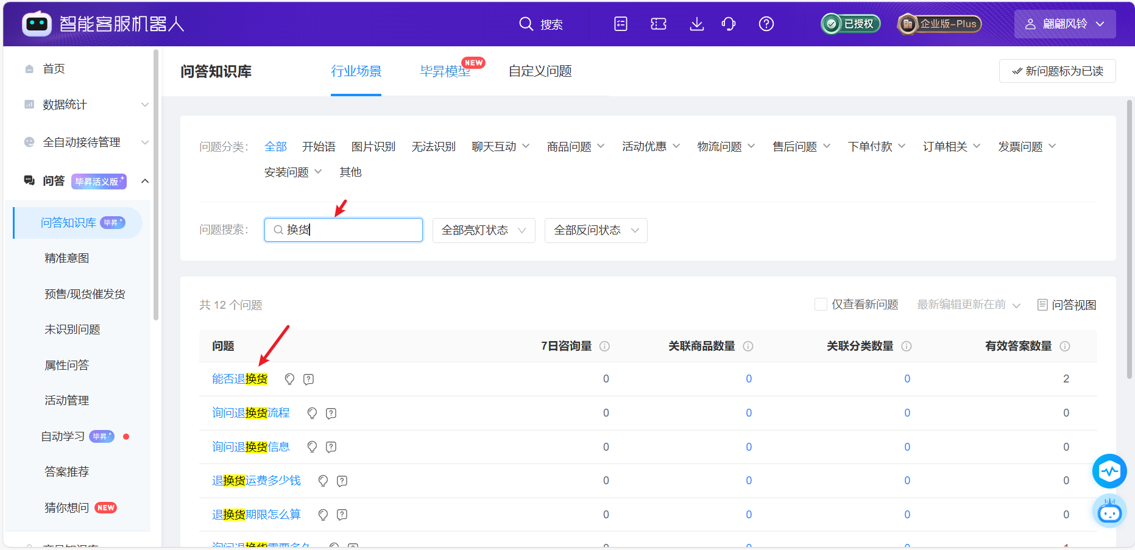Click 新问题标为已读 button
The image size is (1135, 550).
coord(1057,71)
